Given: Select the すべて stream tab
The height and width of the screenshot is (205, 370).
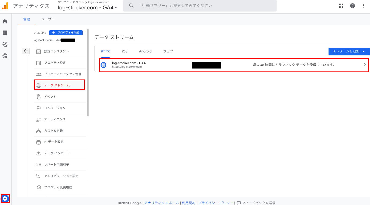Looking at the screenshot, I should [x=105, y=51].
